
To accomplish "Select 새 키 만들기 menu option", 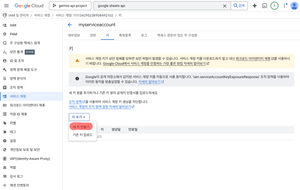I will tap(81, 127).
